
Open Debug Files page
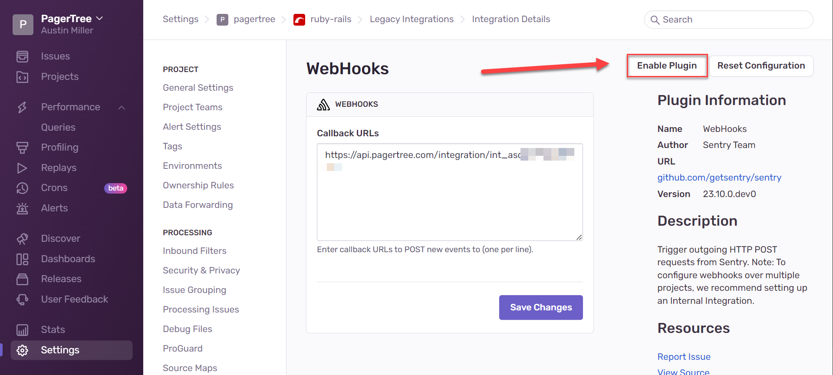click(x=188, y=329)
